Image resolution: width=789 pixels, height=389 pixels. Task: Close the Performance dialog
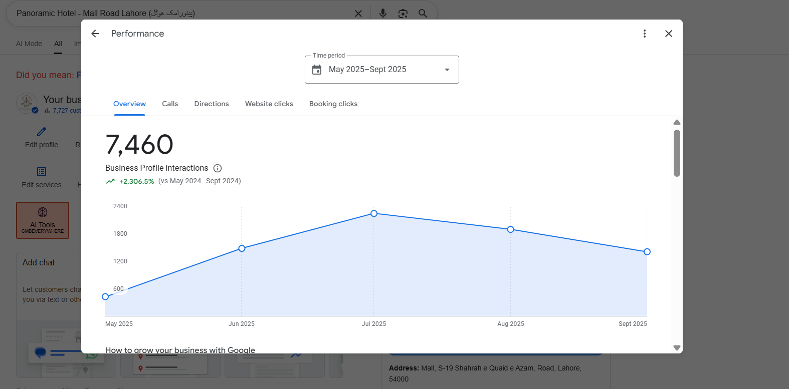coord(669,34)
